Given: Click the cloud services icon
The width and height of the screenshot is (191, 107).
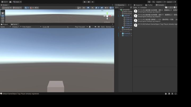Looking at the screenshot, I should pos(10,2).
